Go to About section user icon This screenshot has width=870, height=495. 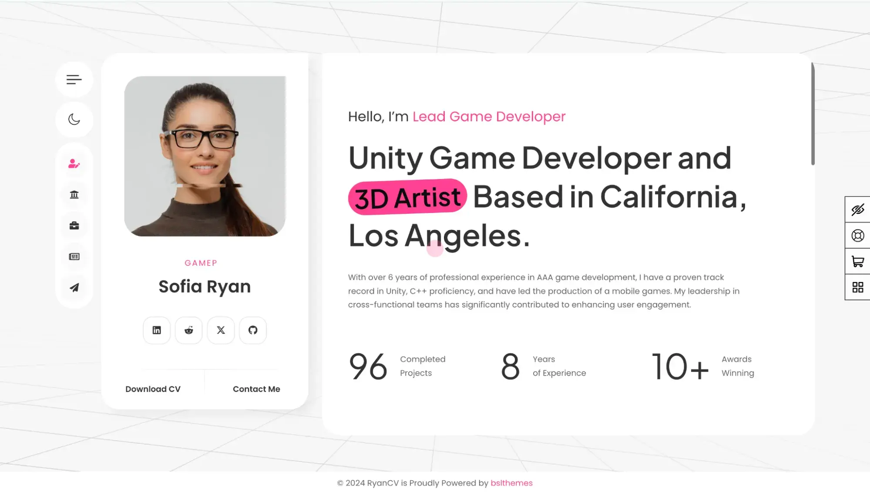tap(74, 163)
